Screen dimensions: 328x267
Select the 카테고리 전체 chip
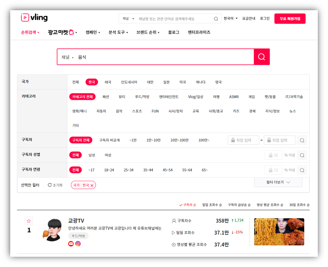[82, 97]
